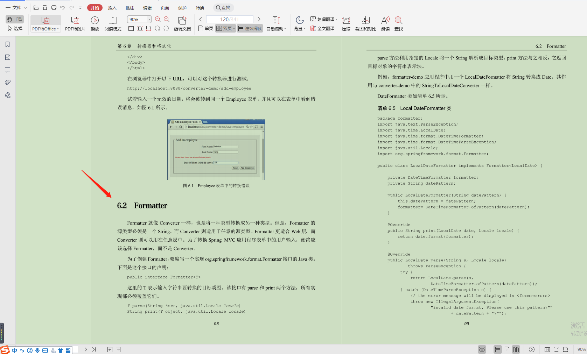Toggle continuous reading in the status bar

pos(497,349)
